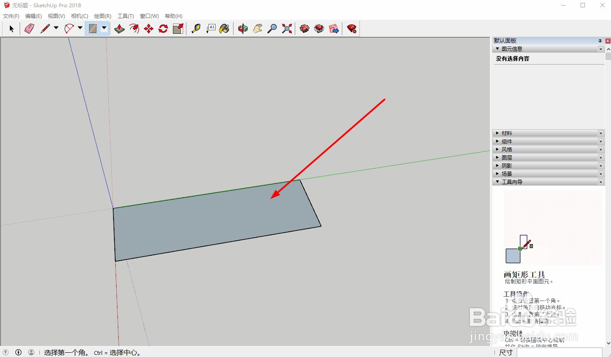
Task: Select the Tape Measure tool
Action: pos(196,29)
